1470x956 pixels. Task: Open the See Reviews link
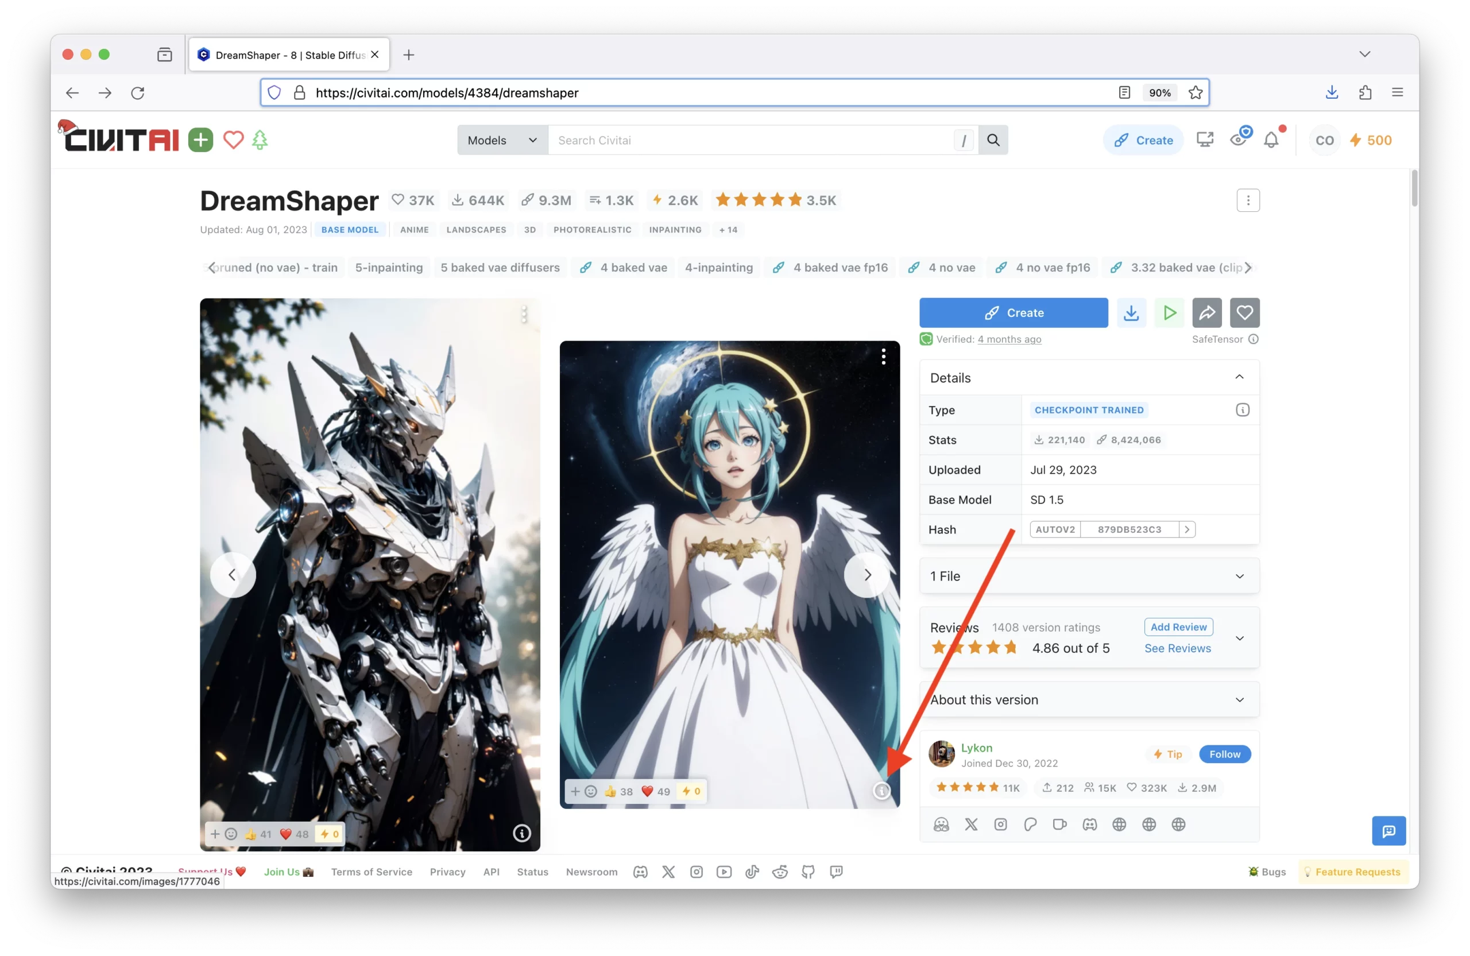pyautogui.click(x=1177, y=648)
